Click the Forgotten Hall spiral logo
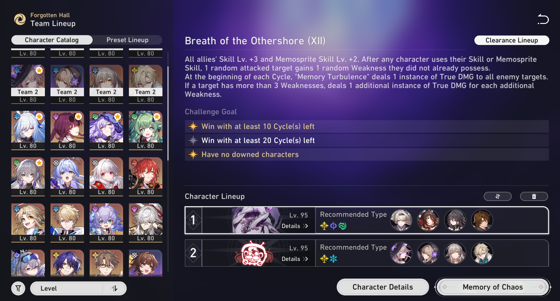 (20, 19)
